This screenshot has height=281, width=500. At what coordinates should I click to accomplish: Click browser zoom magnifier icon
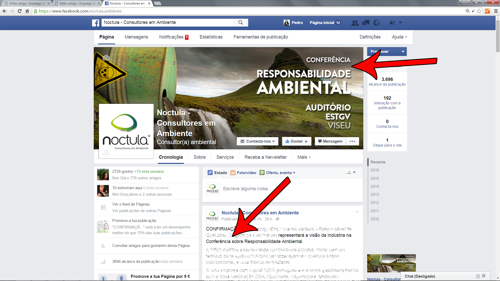pos(467,11)
